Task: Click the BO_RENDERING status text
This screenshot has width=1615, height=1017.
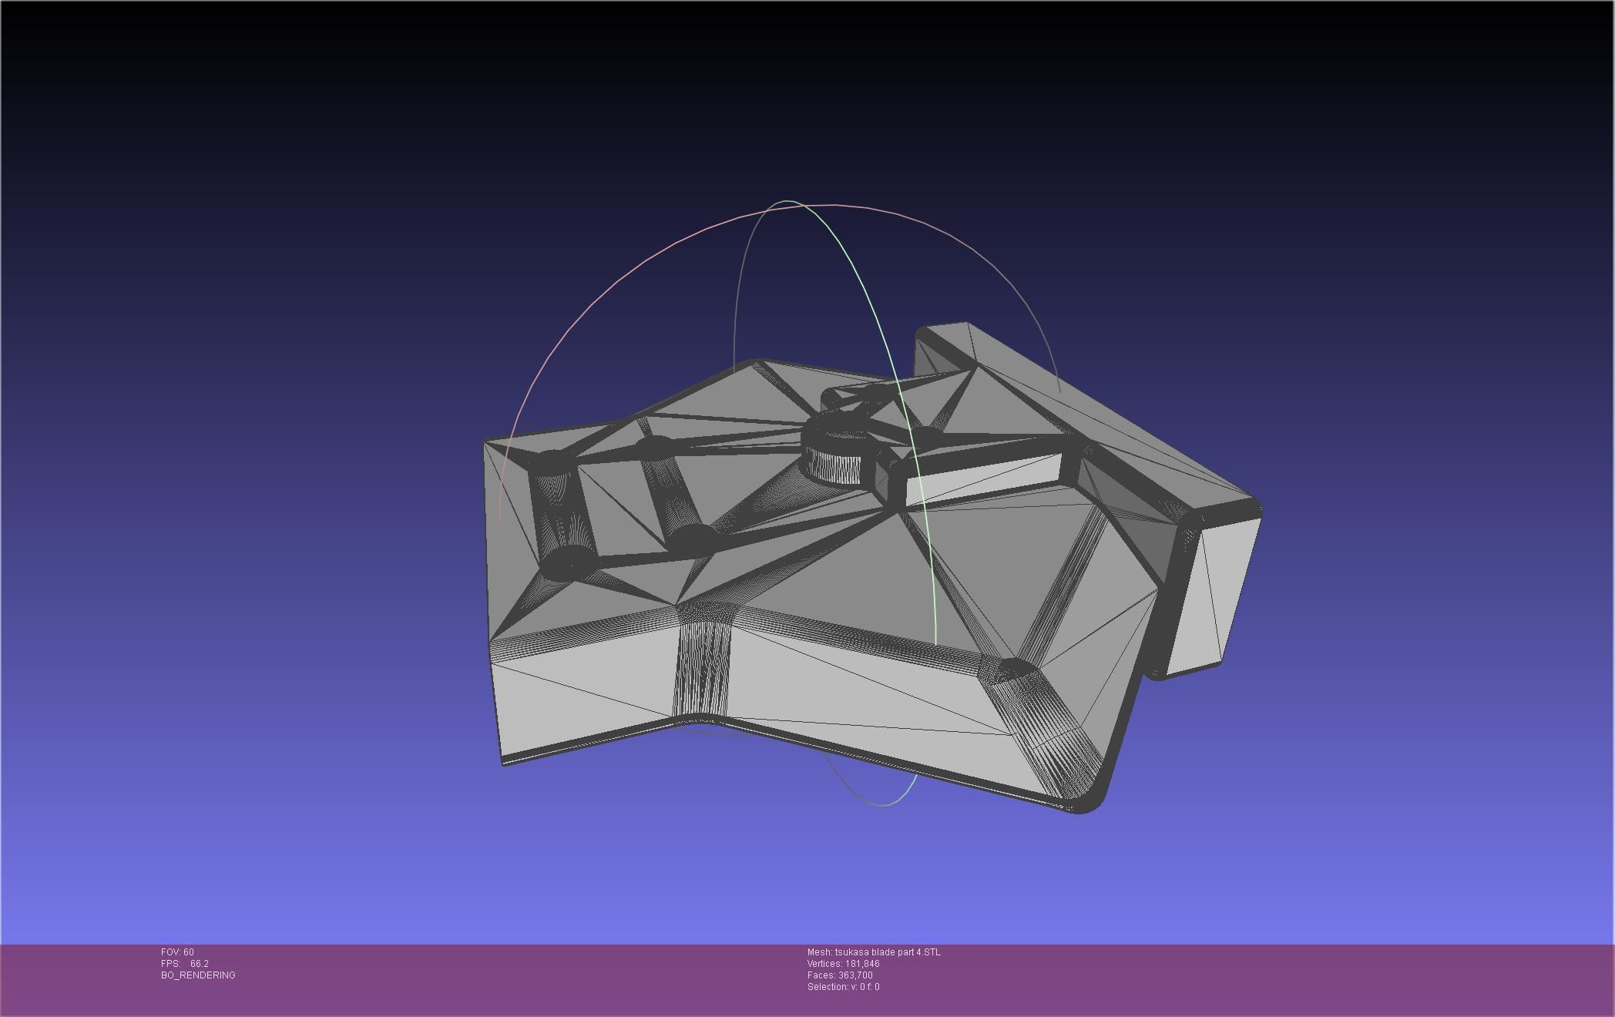Action: click(198, 975)
